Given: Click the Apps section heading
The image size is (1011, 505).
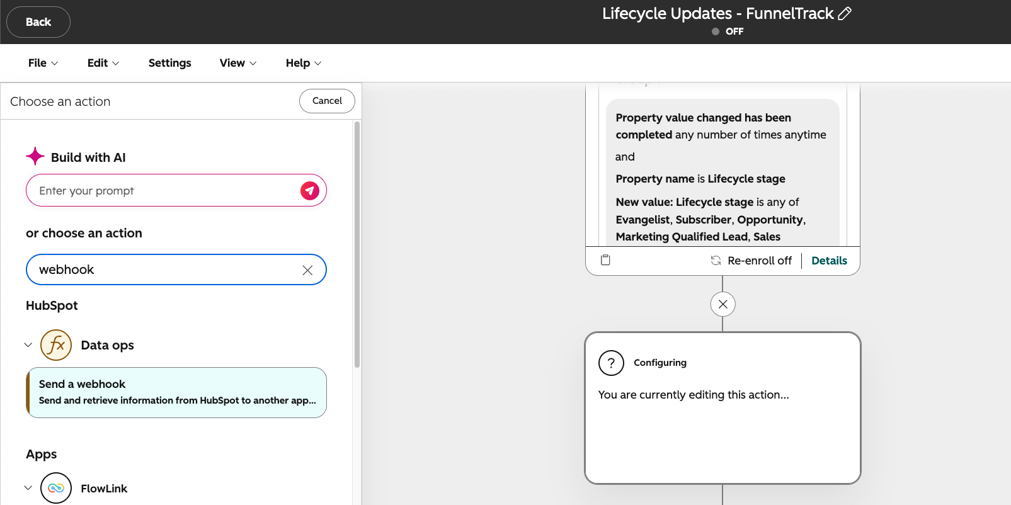Looking at the screenshot, I should pyautogui.click(x=42, y=454).
